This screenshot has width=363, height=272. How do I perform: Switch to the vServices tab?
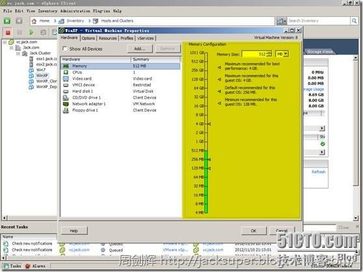tap(145, 38)
